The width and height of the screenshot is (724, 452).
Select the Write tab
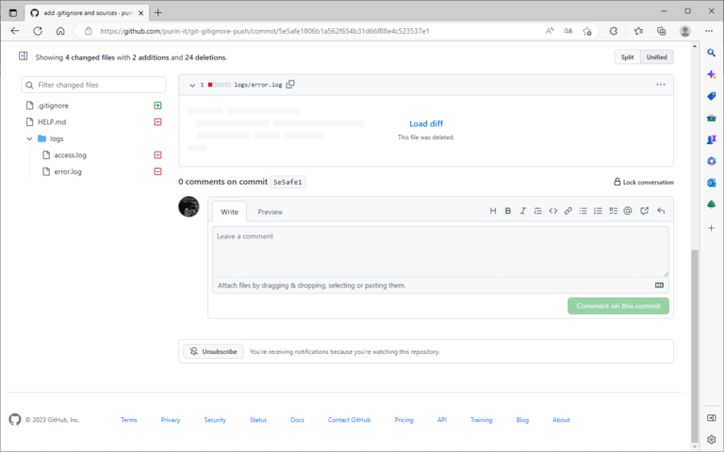(x=229, y=212)
